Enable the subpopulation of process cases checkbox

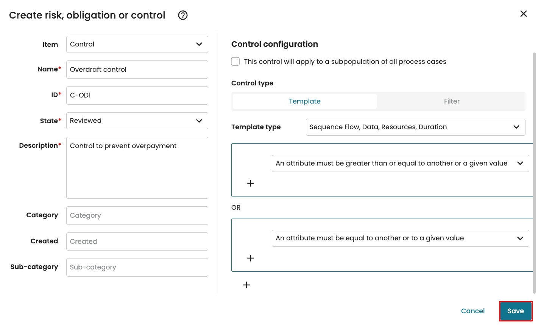235,62
